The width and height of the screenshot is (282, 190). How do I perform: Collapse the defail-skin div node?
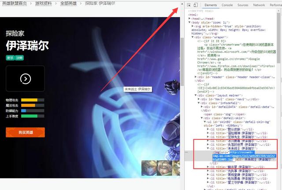[x=202, y=118]
